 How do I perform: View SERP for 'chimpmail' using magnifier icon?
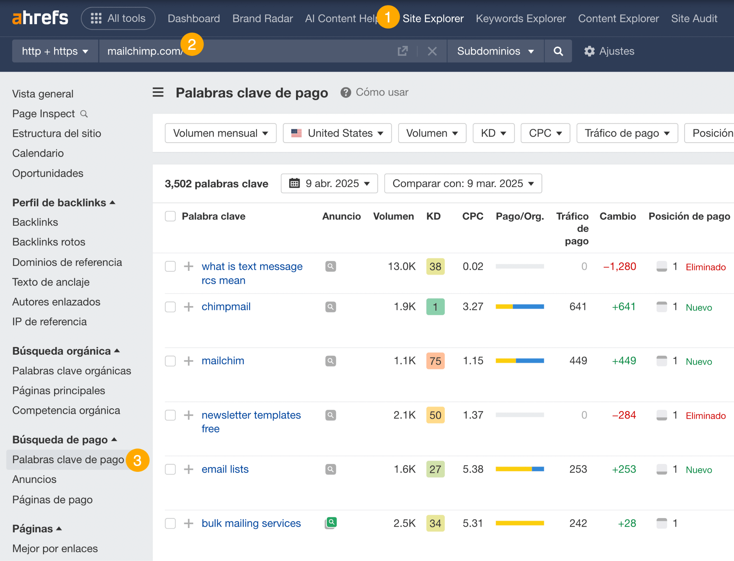tap(330, 307)
